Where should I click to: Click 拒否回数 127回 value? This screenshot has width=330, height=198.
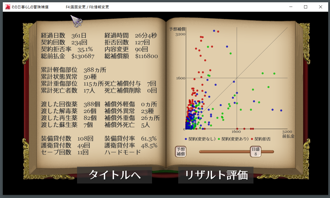coord(127,43)
